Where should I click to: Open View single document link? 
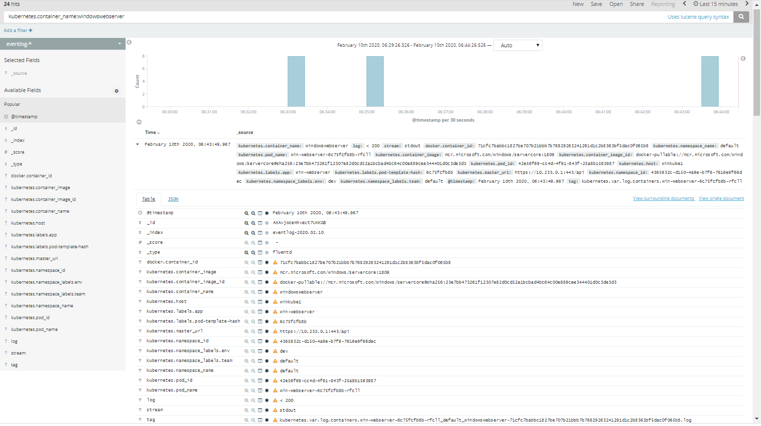tap(721, 198)
